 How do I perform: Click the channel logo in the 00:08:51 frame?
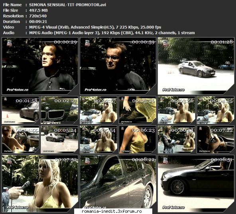165,161
